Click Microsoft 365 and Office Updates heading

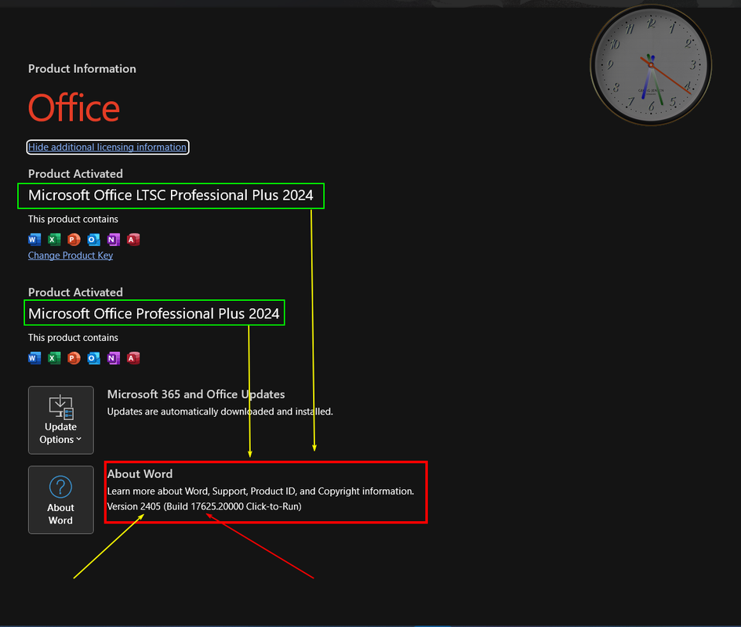(196, 394)
